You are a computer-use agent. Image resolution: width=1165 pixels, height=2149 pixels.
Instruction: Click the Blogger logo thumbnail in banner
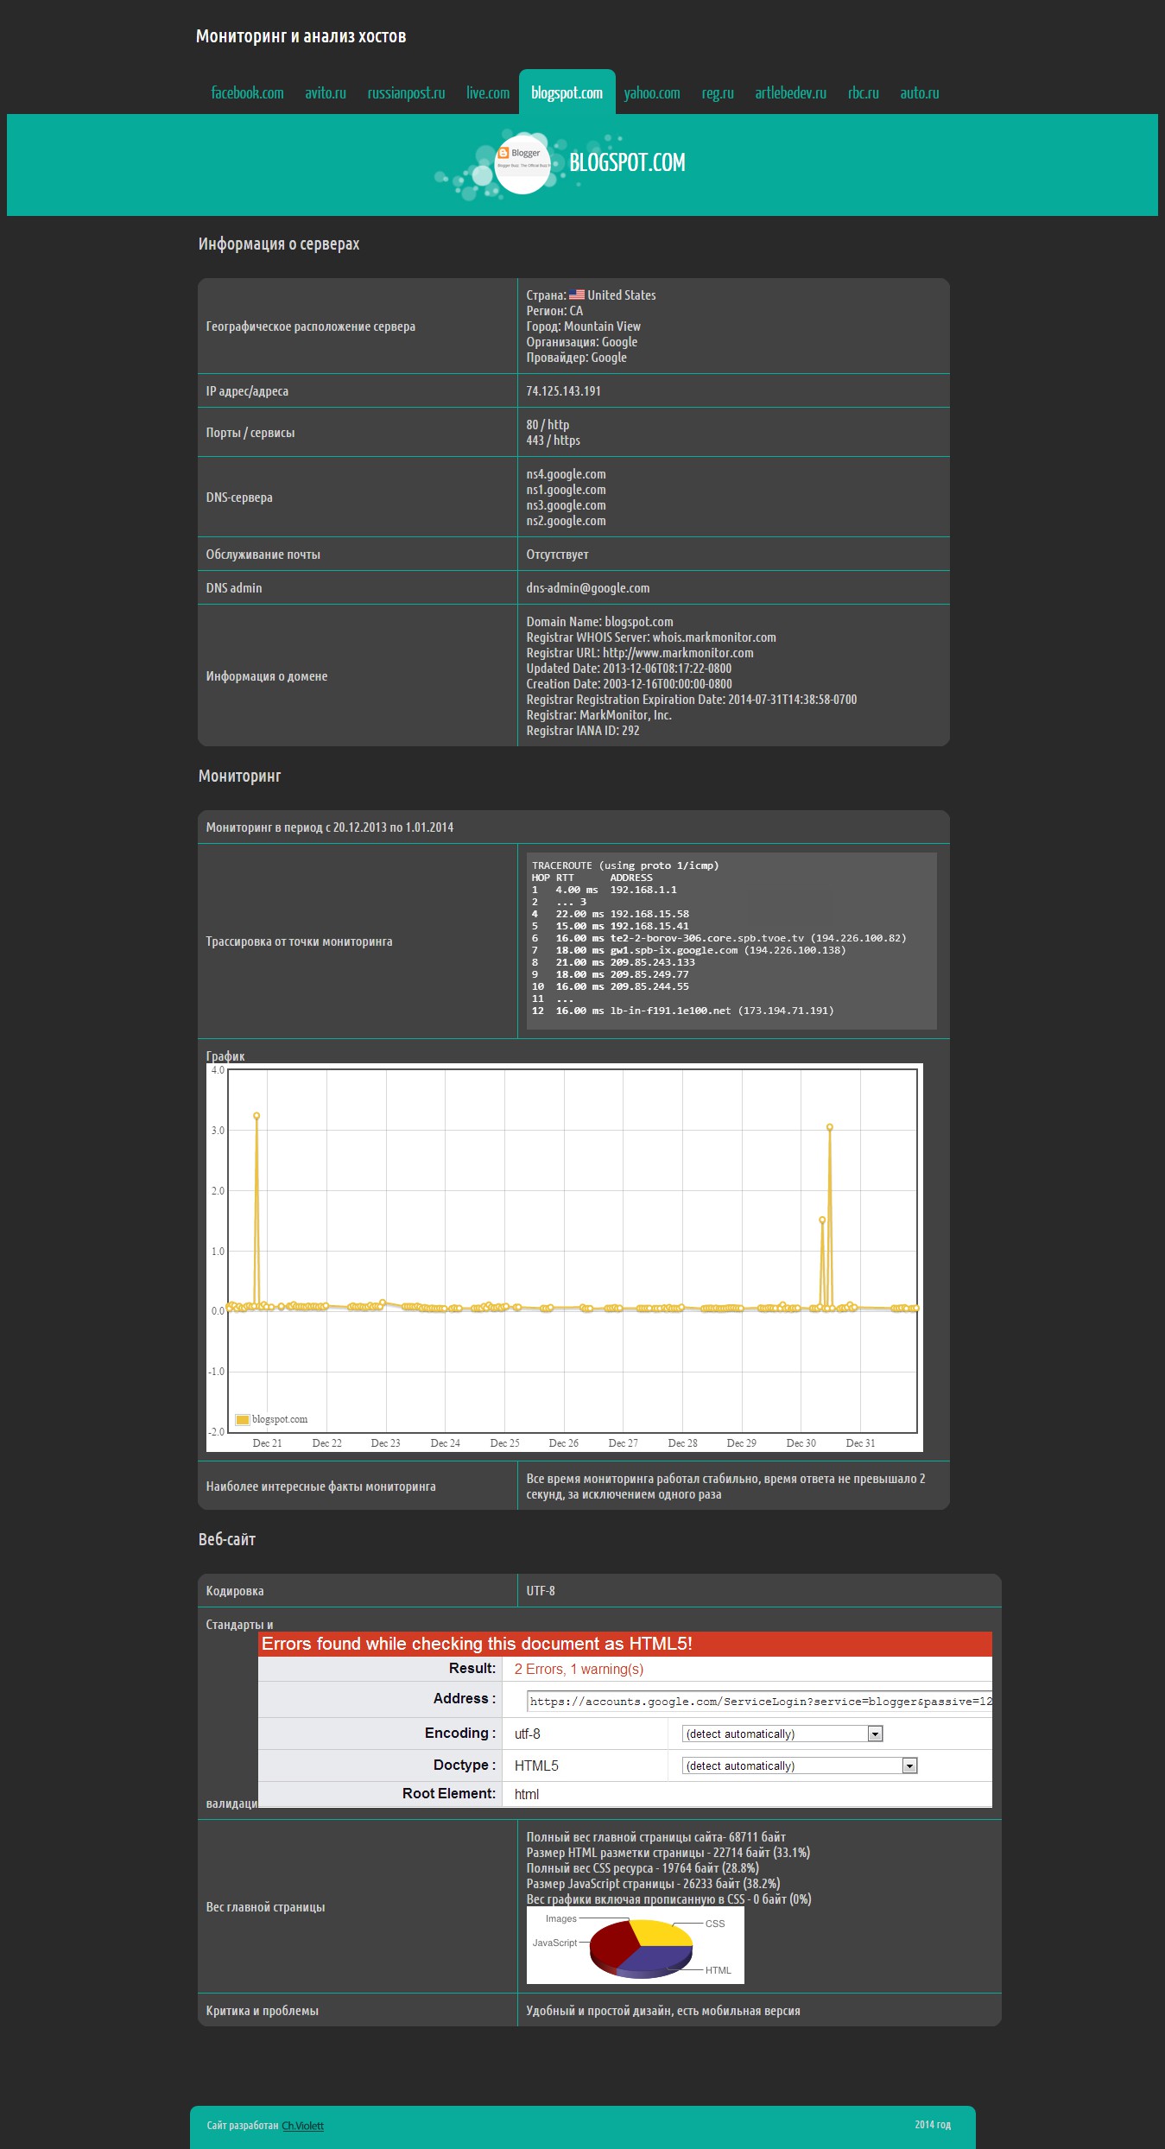coord(522,164)
